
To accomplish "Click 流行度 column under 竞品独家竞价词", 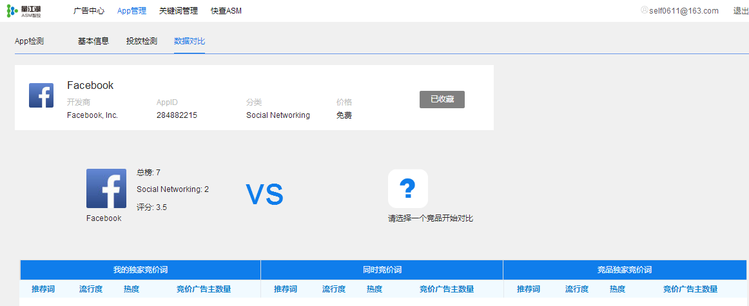I will pyautogui.click(x=576, y=289).
